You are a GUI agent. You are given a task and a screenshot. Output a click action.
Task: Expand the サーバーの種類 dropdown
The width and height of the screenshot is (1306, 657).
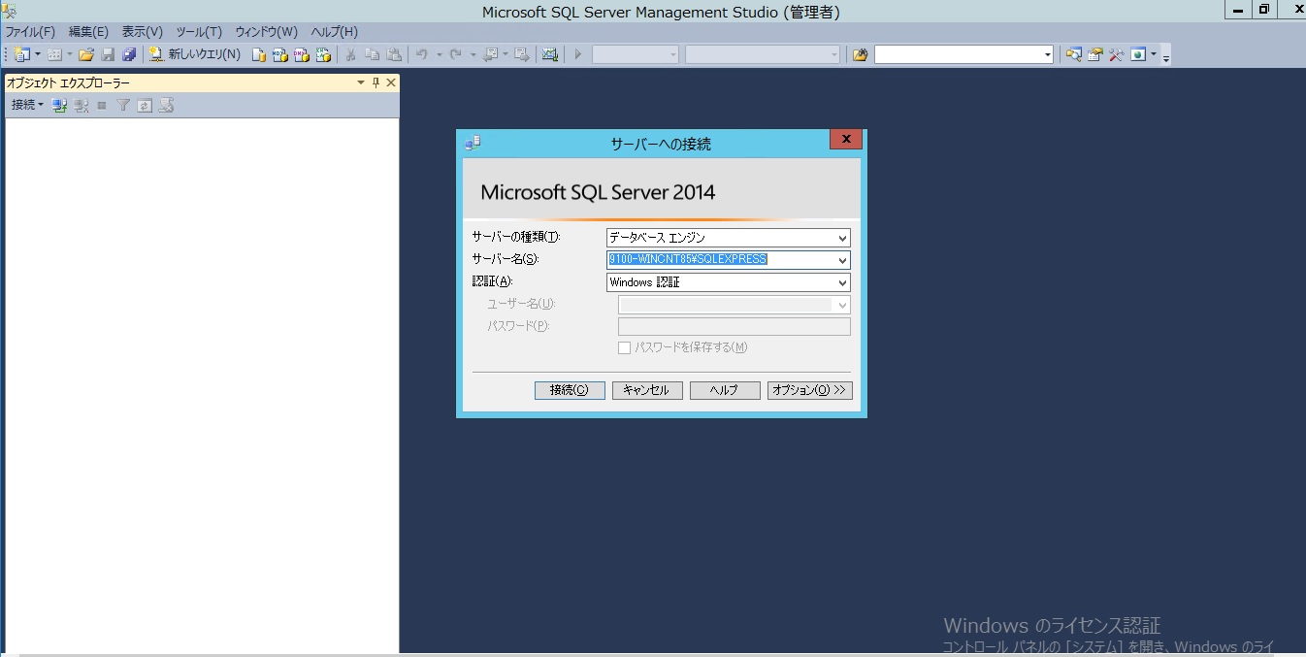tap(841, 238)
